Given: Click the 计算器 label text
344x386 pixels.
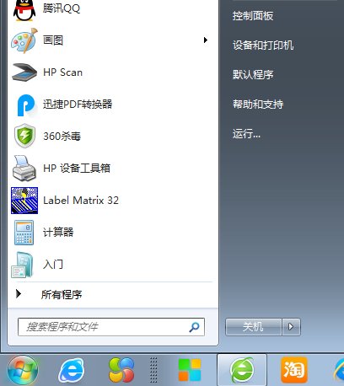Looking at the screenshot, I should pos(58,233).
